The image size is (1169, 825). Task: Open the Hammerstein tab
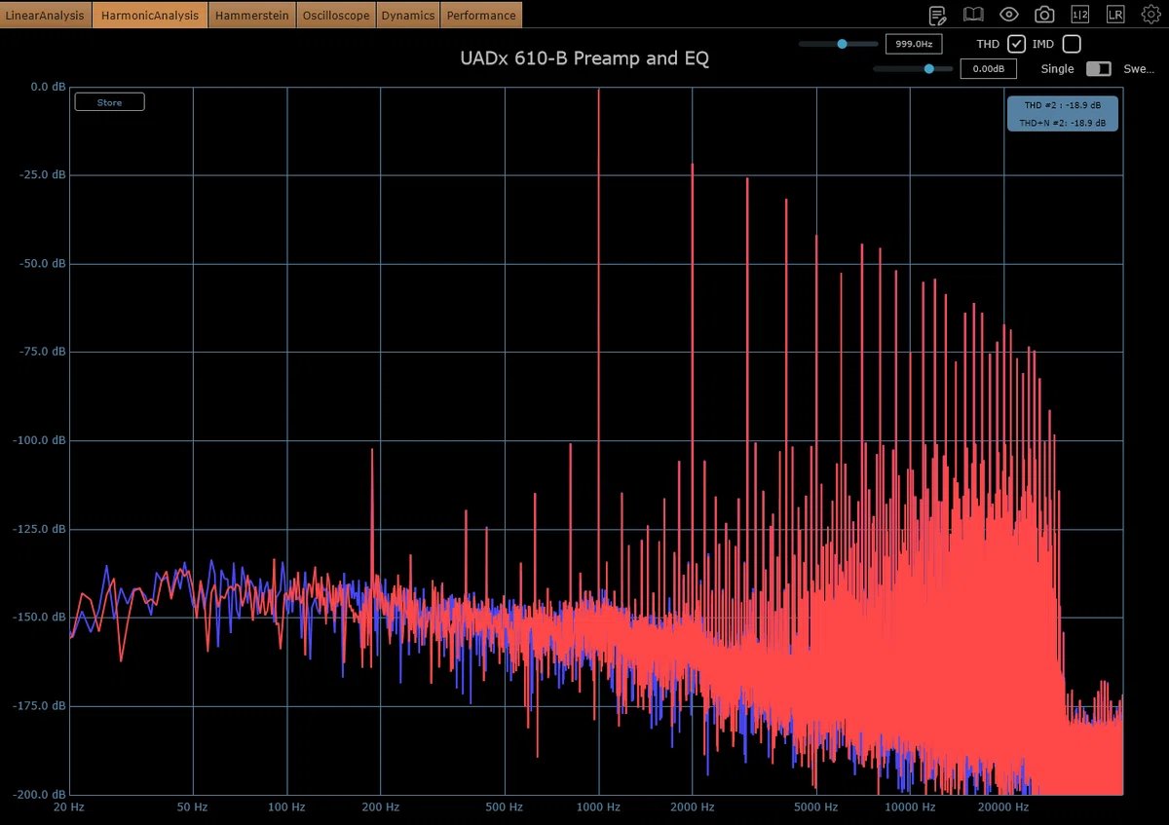pyautogui.click(x=252, y=15)
